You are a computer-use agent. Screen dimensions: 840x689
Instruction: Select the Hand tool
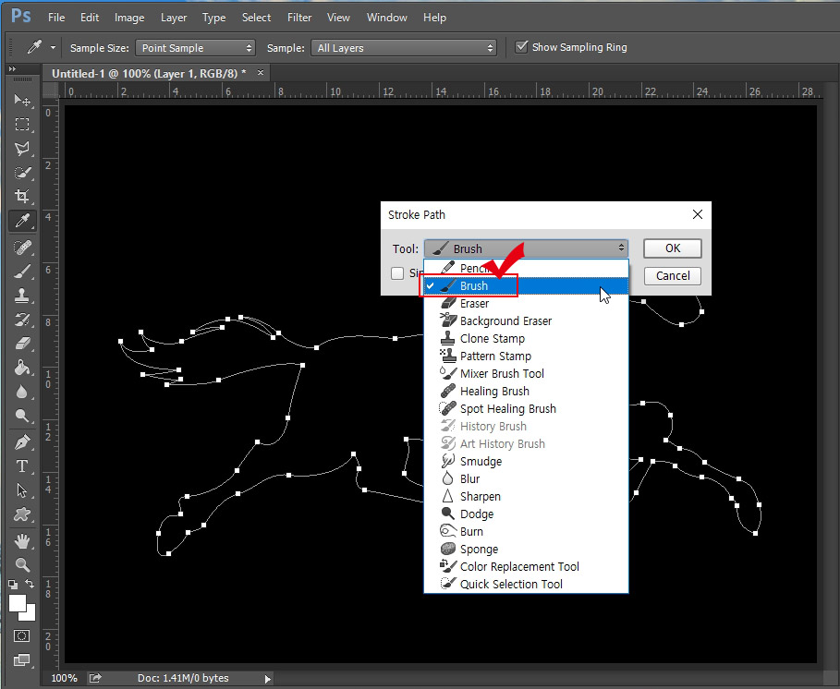tap(22, 541)
